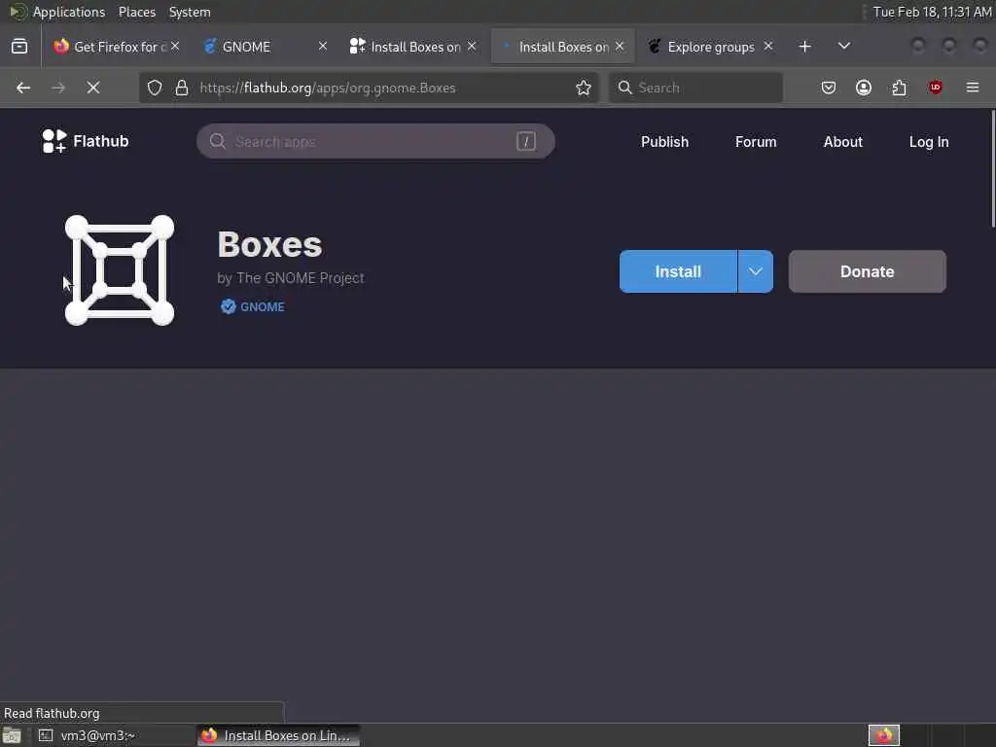996x747 pixels.
Task: Open the Pocket save icon
Action: (829, 88)
